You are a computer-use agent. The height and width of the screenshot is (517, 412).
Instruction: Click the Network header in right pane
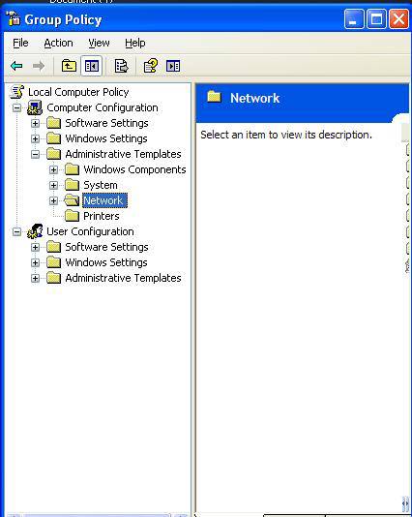(x=254, y=98)
